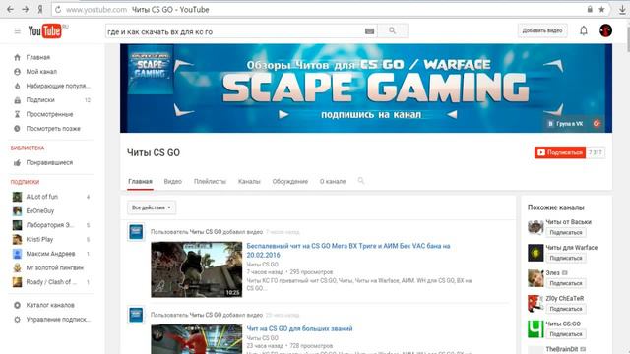Expand the Все действия dropdown

tap(152, 207)
